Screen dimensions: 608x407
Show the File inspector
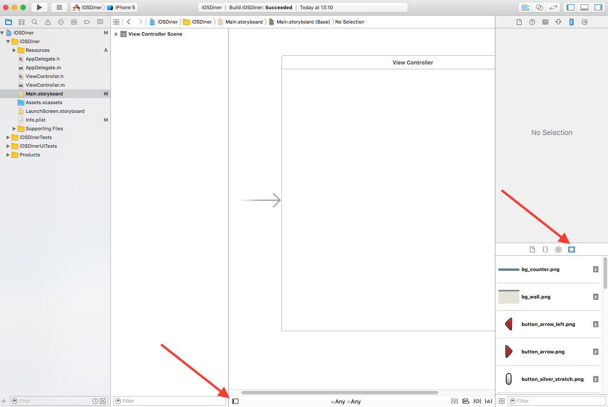(x=519, y=22)
